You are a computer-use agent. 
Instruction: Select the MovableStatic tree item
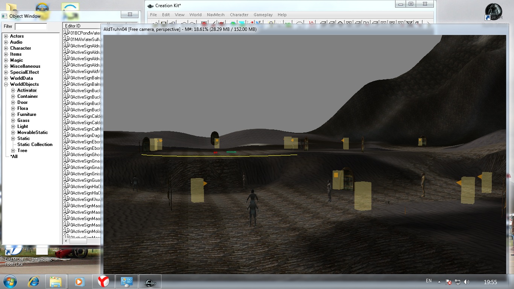(x=33, y=132)
